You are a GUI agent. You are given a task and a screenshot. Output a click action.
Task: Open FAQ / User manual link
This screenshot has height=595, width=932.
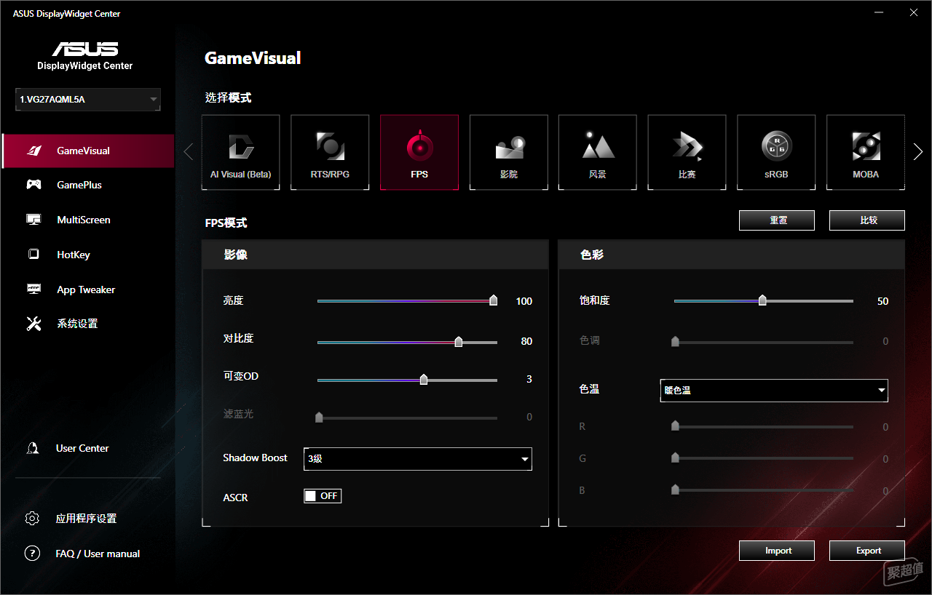click(98, 554)
